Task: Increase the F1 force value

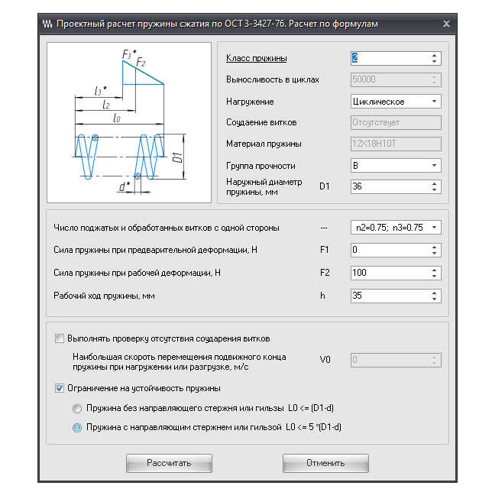Action: (434, 247)
